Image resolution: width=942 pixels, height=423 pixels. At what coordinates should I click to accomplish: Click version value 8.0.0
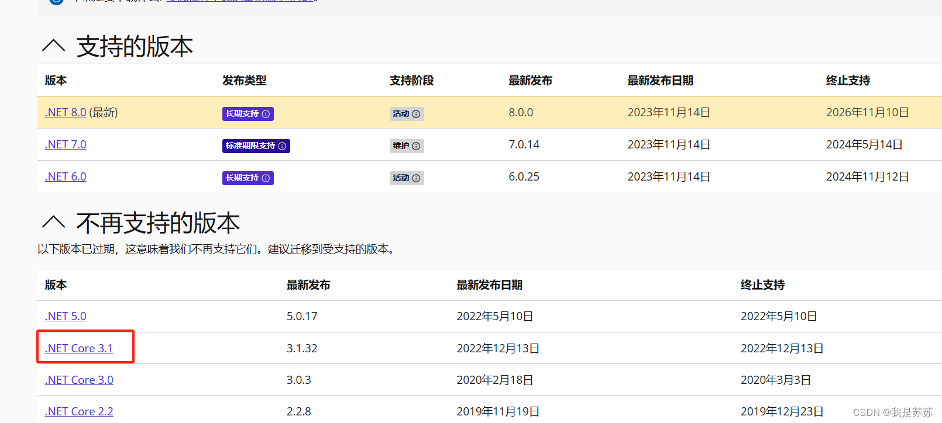pyautogui.click(x=521, y=112)
